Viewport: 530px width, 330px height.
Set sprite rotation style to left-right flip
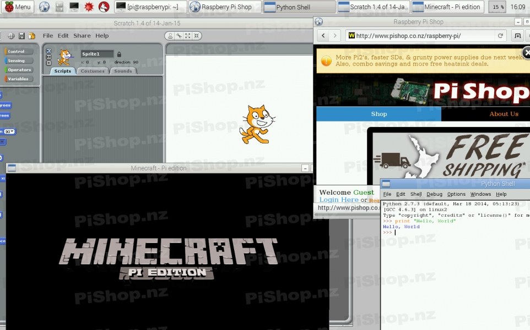tap(48, 56)
